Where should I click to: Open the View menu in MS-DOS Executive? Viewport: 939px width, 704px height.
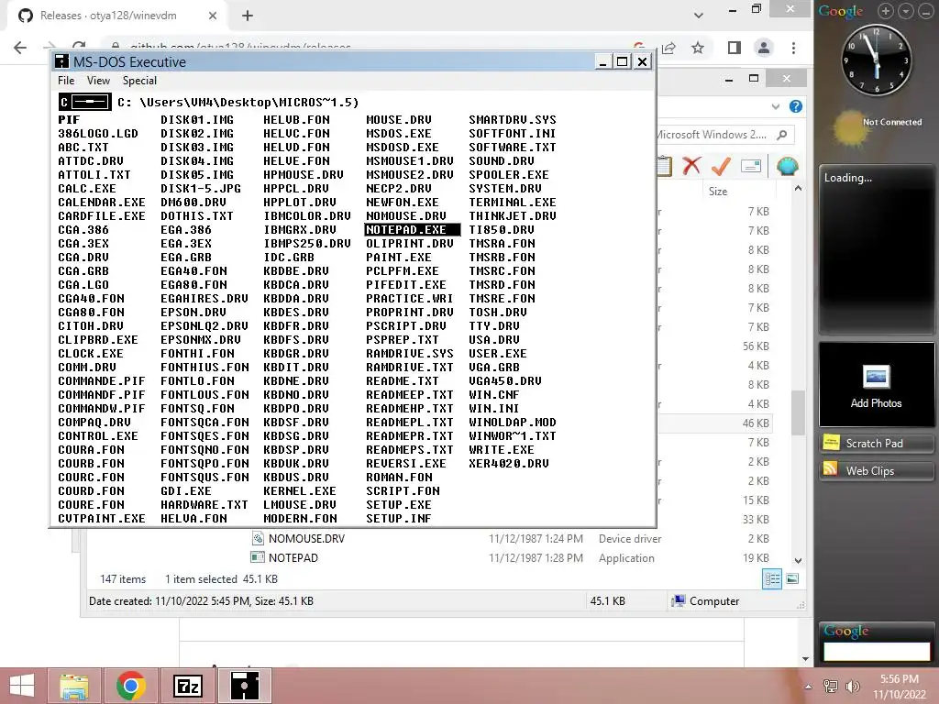click(x=98, y=81)
